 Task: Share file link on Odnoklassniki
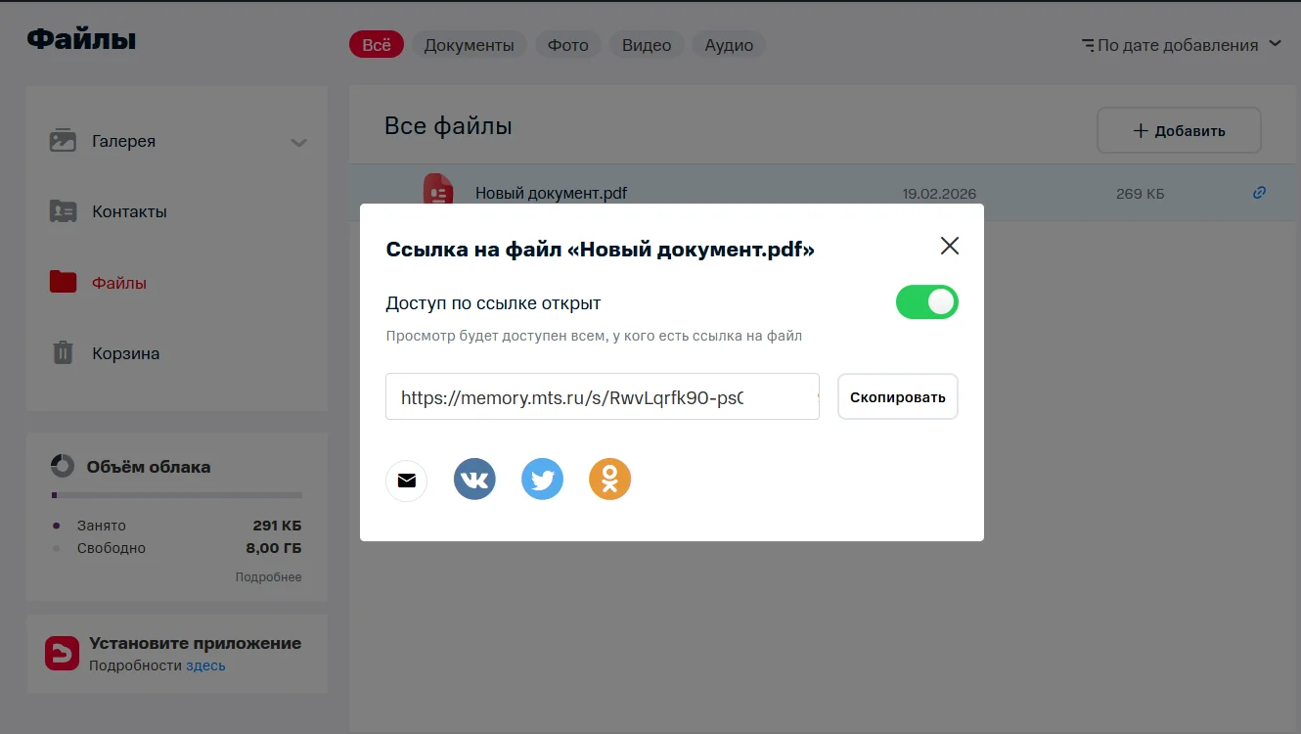(x=609, y=480)
